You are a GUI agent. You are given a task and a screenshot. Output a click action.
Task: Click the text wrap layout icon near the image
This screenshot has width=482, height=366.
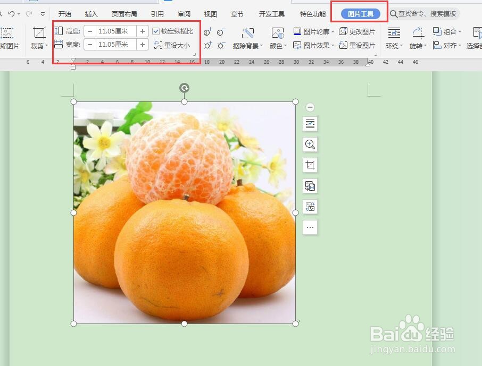coord(310,123)
